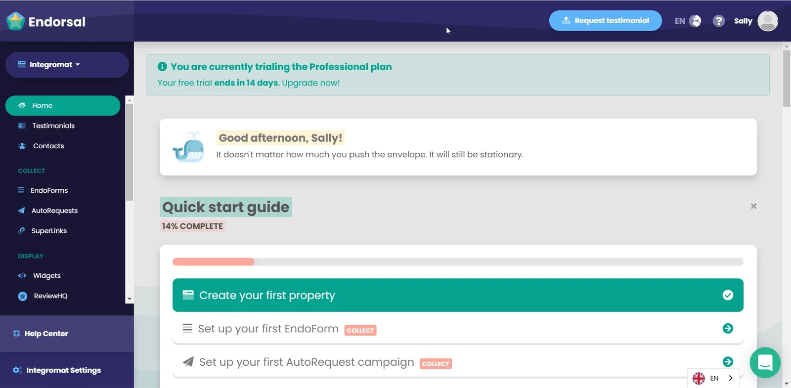Click the checkmark on Create your first property
This screenshot has width=791, height=388.
tap(728, 295)
